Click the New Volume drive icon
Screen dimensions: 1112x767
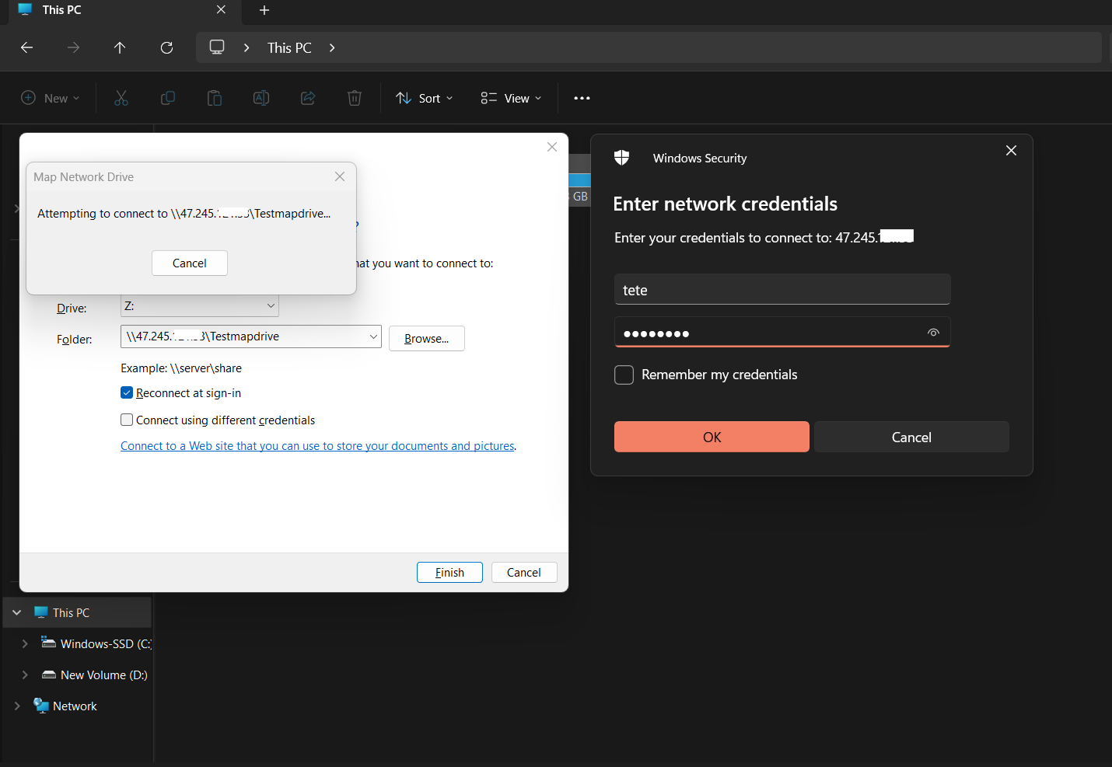(49, 675)
